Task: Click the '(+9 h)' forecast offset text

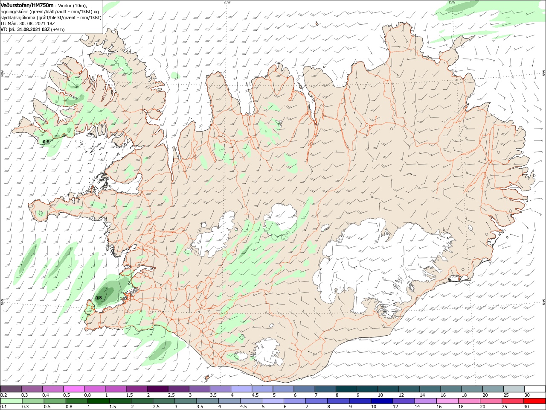Action: [58, 29]
